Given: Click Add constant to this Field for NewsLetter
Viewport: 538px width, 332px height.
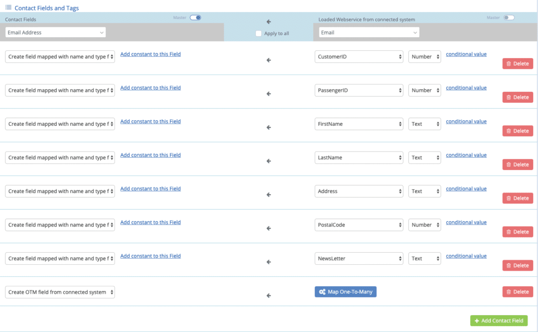Looking at the screenshot, I should (x=150, y=255).
